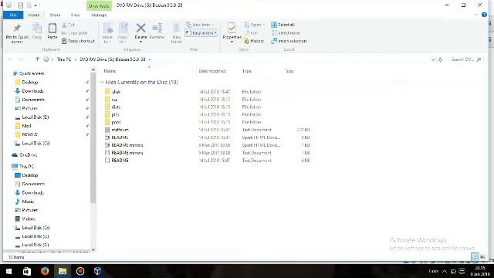
Task: Click the Rename ribbon icon
Action: point(157,28)
